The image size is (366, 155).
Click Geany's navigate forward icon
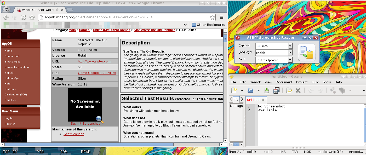(x=320, y=90)
